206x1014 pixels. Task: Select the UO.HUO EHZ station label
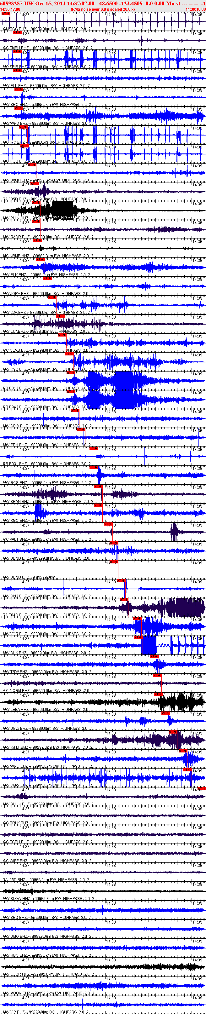pos(47,161)
